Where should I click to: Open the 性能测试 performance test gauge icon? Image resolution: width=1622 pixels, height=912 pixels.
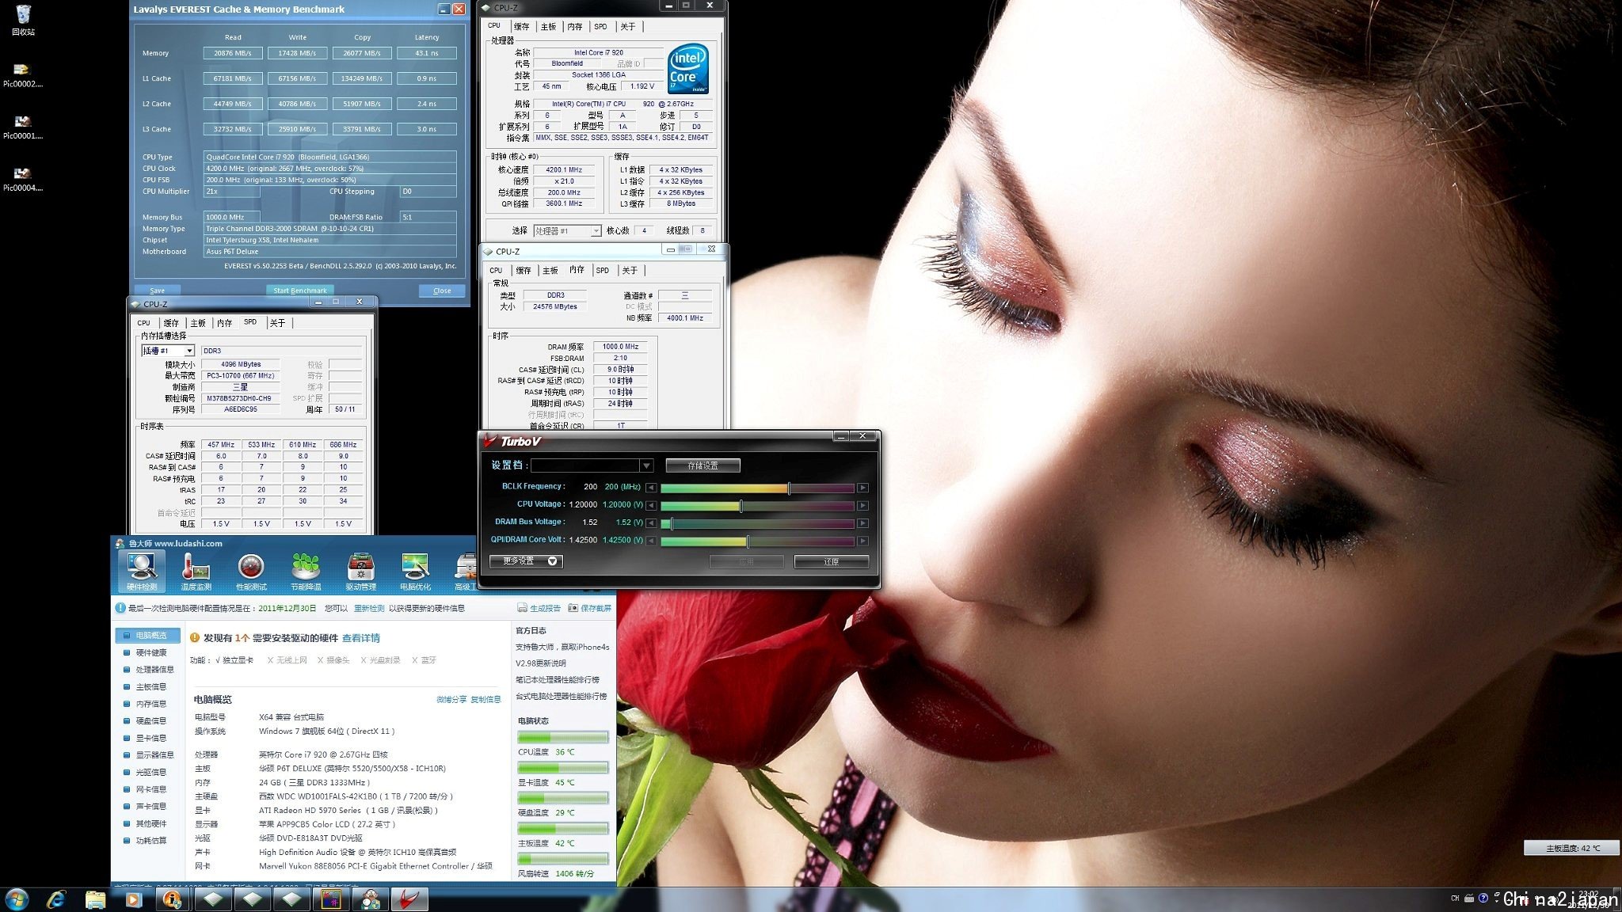coord(251,571)
